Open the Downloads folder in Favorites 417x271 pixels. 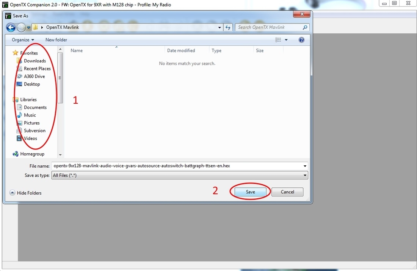[x=34, y=61]
